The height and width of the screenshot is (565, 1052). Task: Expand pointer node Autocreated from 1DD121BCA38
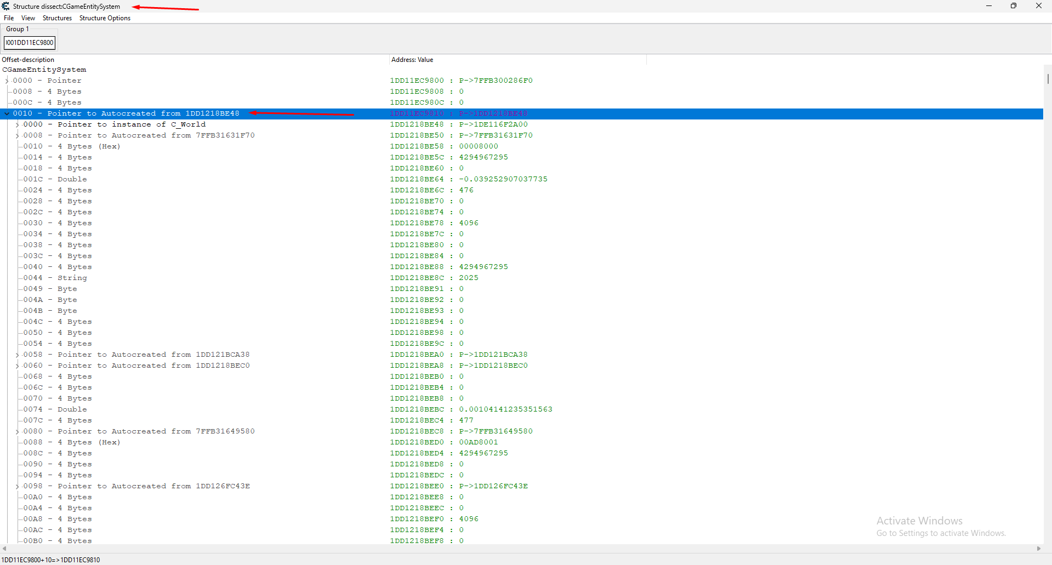click(x=17, y=355)
